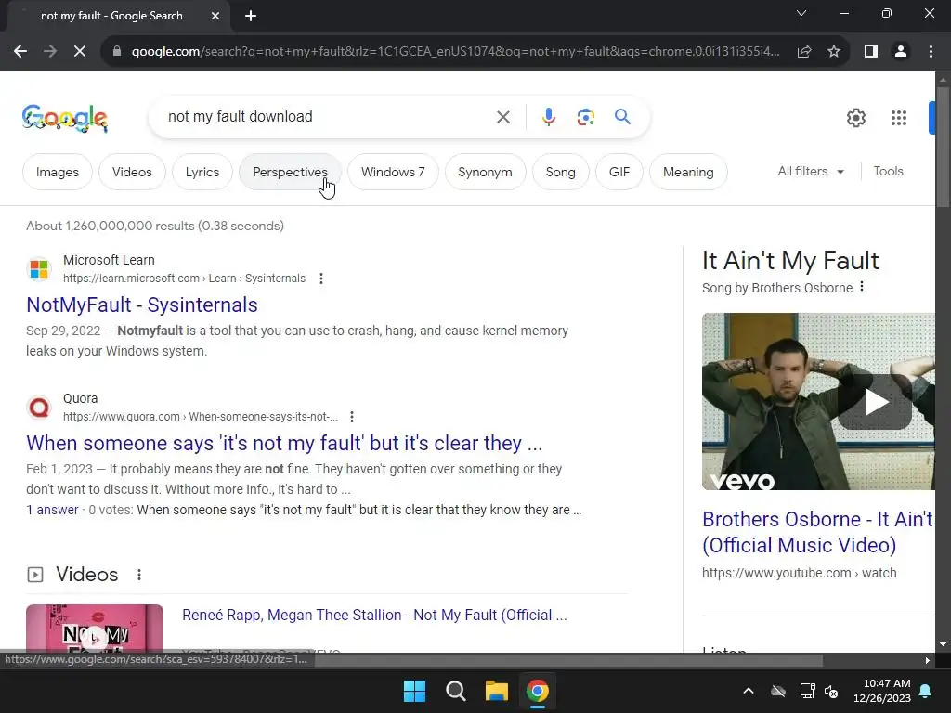Image resolution: width=951 pixels, height=713 pixels.
Task: Select the Synonym filter chip
Action: pos(485,172)
